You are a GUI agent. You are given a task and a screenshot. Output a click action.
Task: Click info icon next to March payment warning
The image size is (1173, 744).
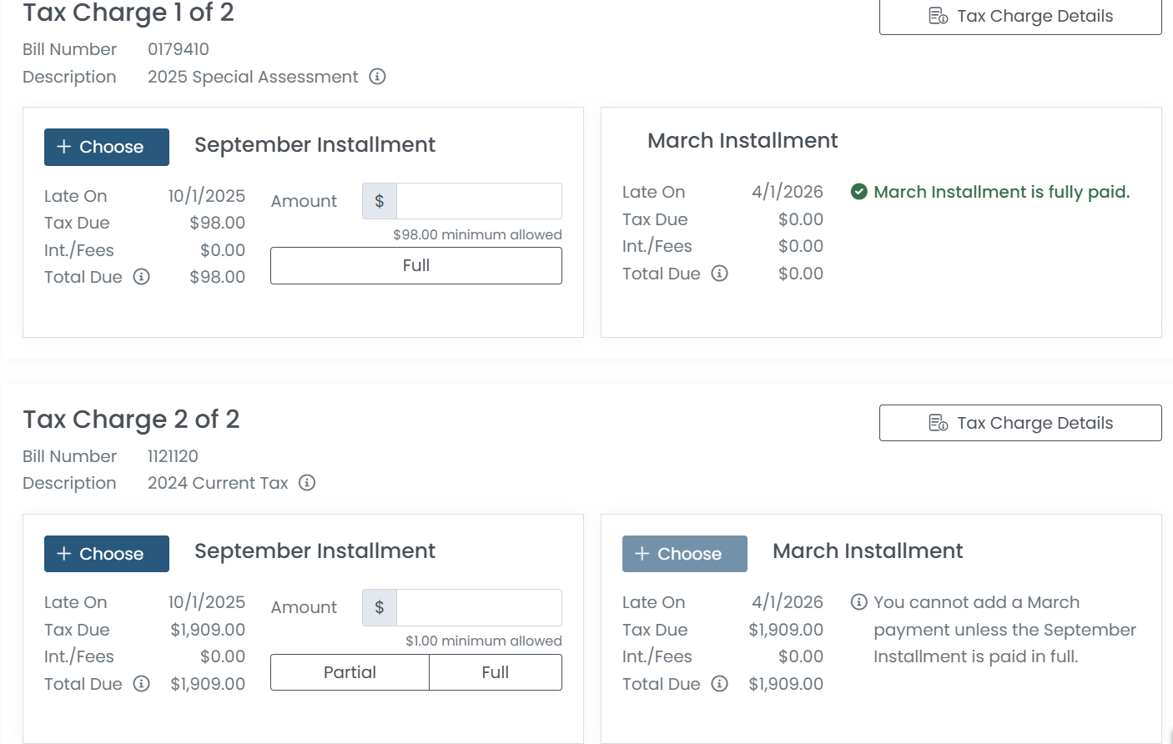858,602
